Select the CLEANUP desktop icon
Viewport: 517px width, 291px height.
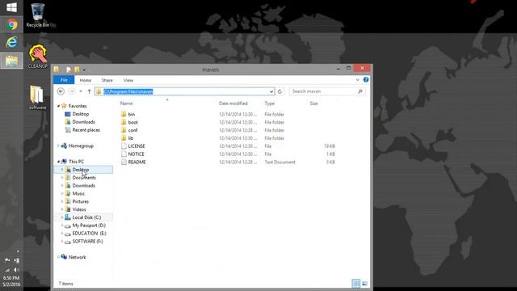tap(38, 57)
